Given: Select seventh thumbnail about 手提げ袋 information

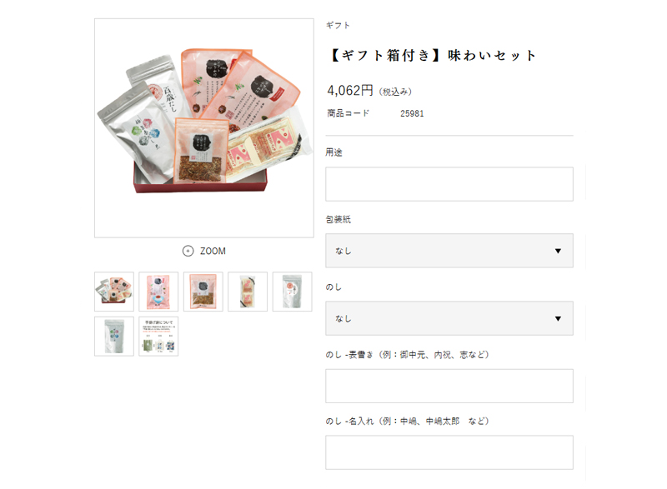Looking at the screenshot, I should [x=158, y=336].
